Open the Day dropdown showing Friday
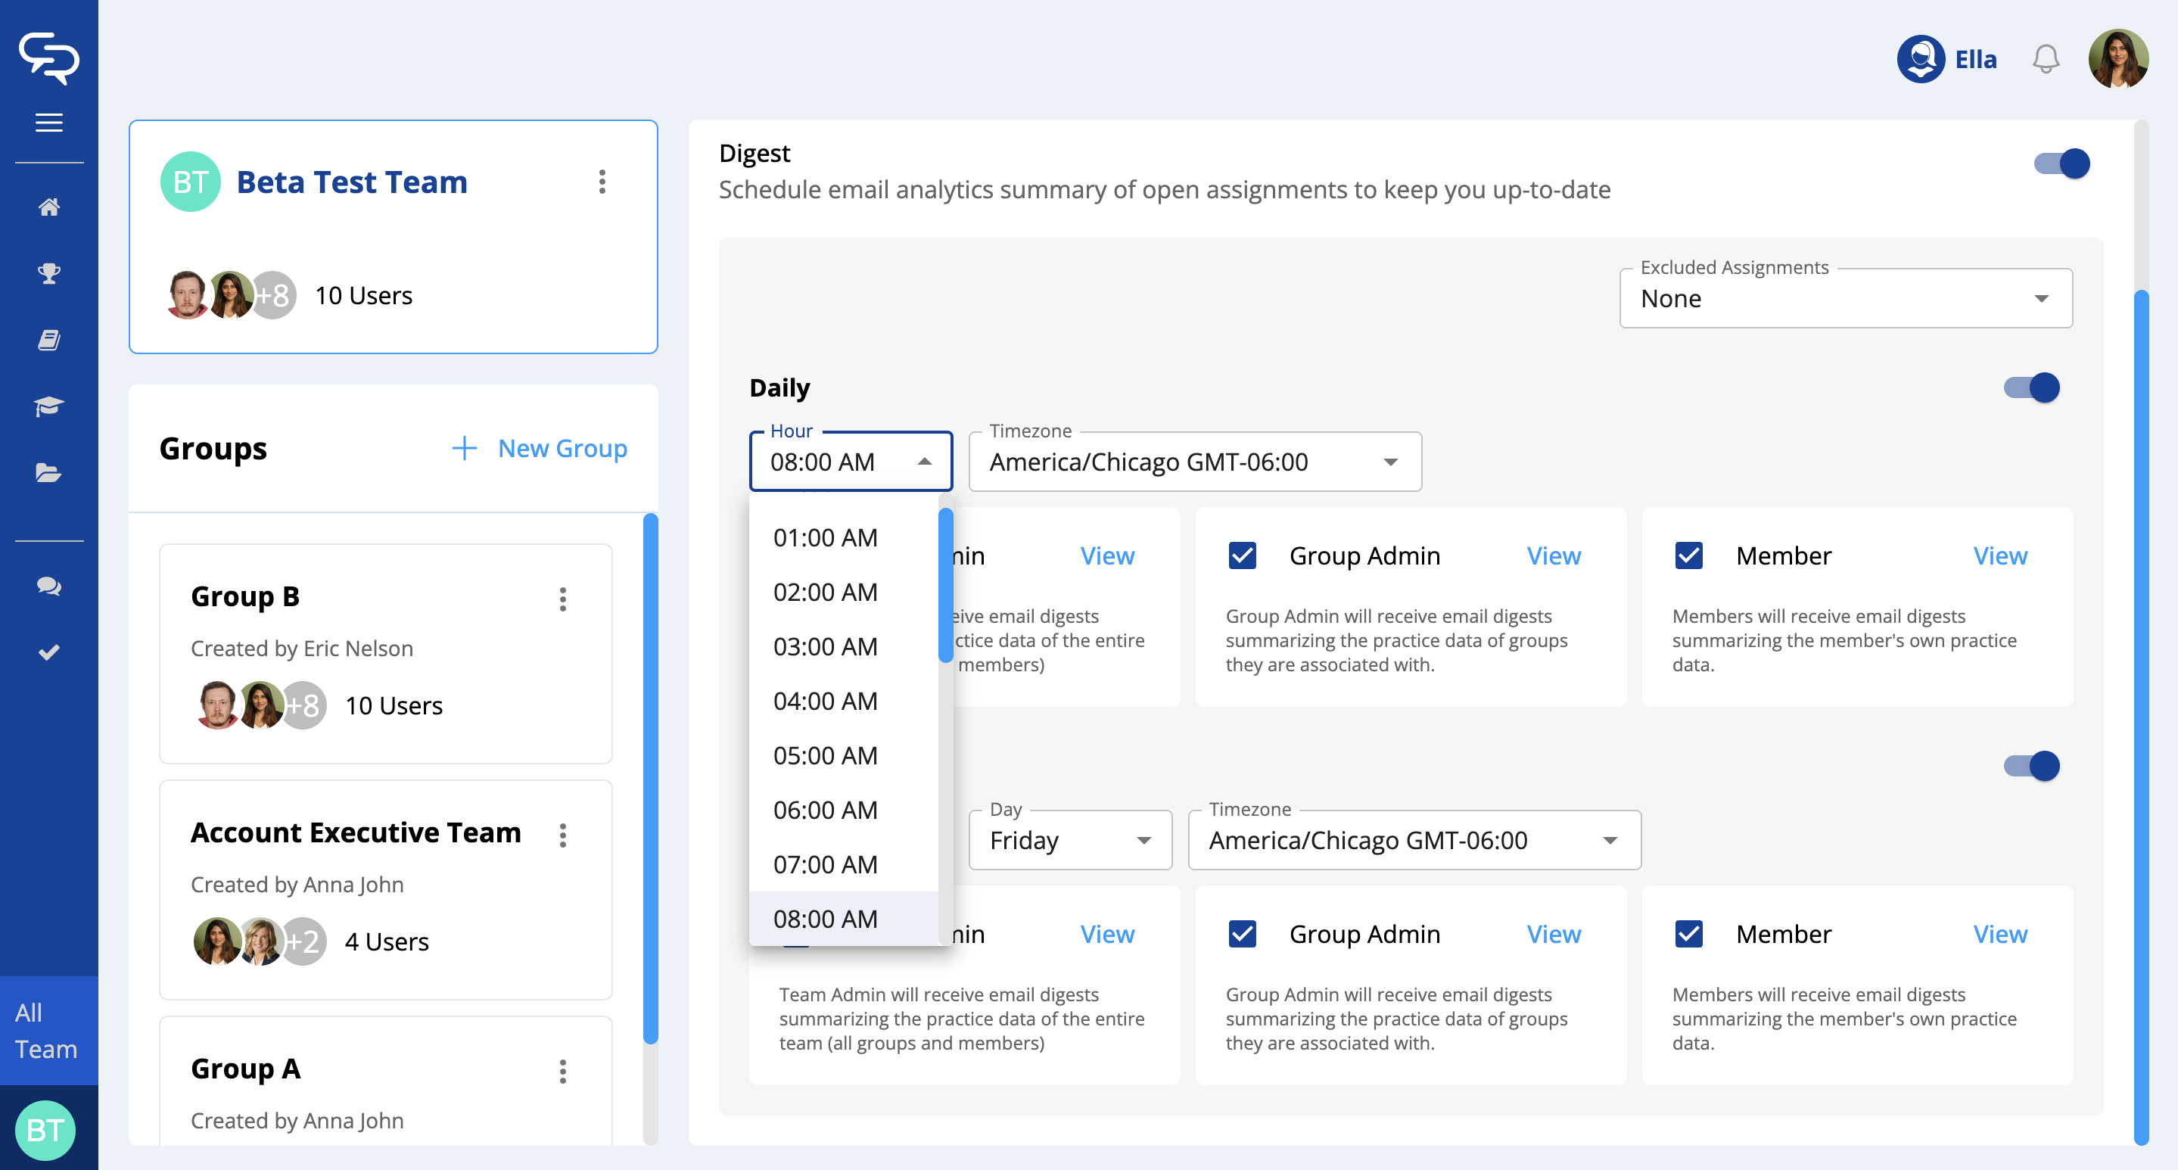 [1069, 840]
